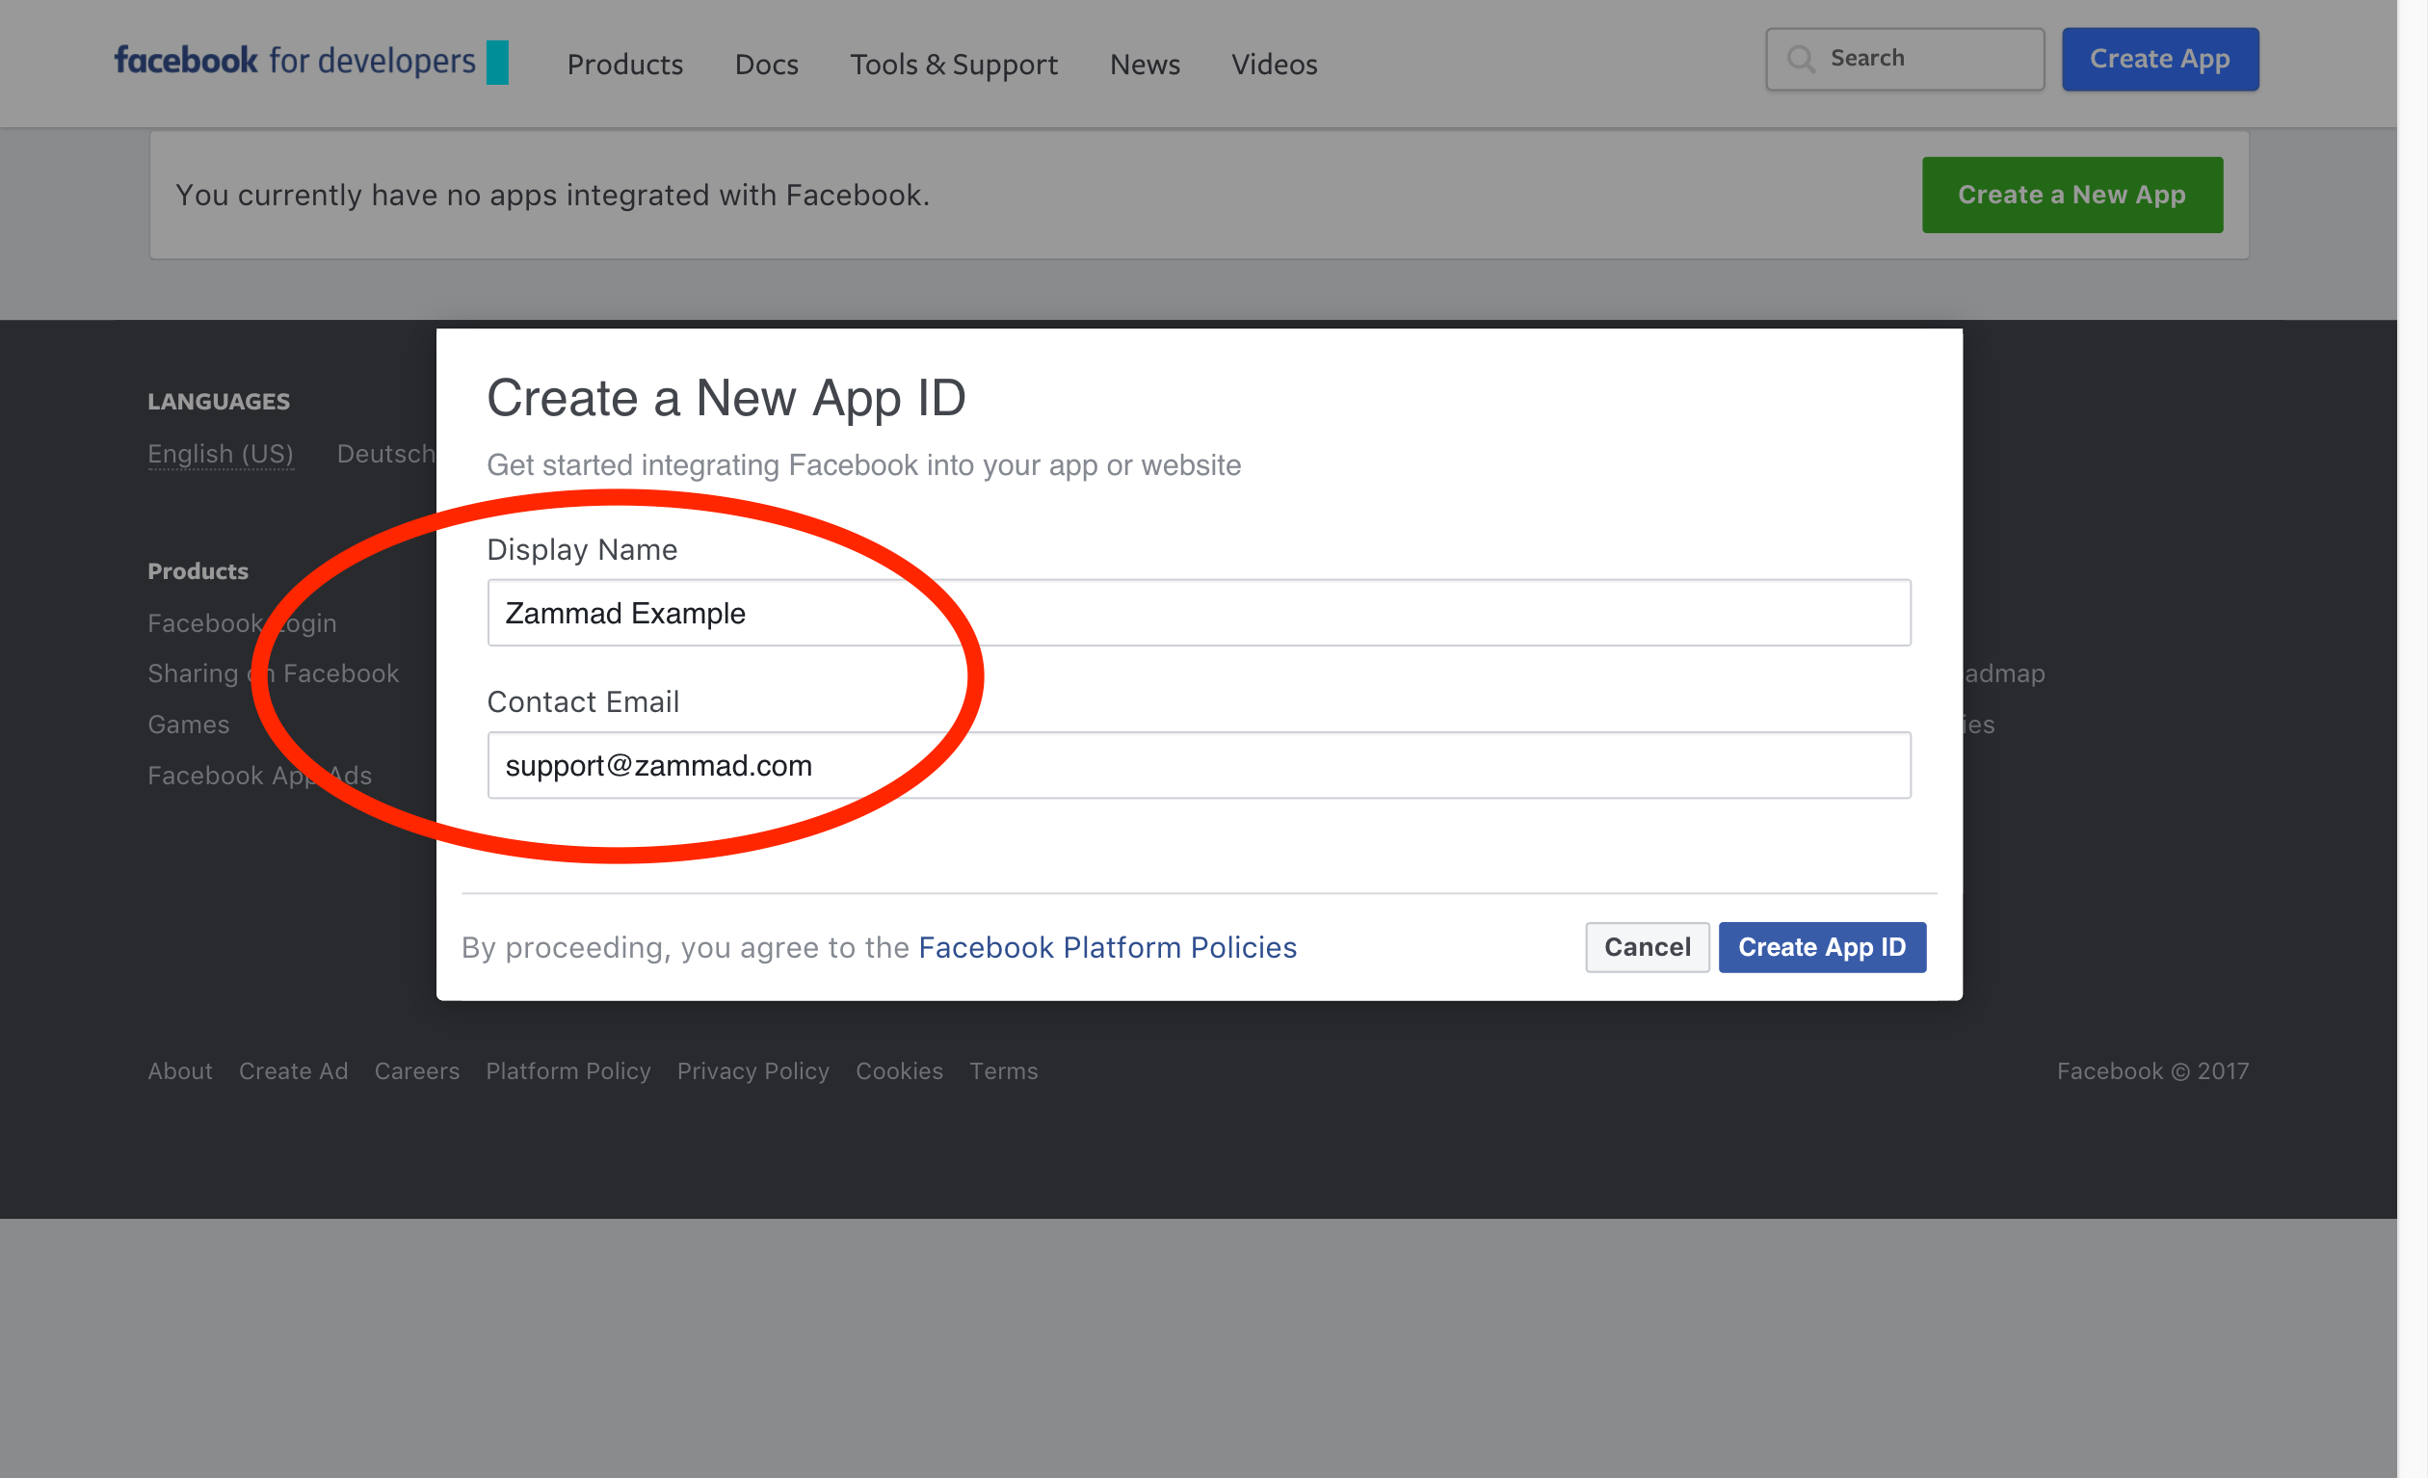This screenshot has width=2428, height=1478.
Task: Focus the Display Name input field
Action: point(1199,613)
